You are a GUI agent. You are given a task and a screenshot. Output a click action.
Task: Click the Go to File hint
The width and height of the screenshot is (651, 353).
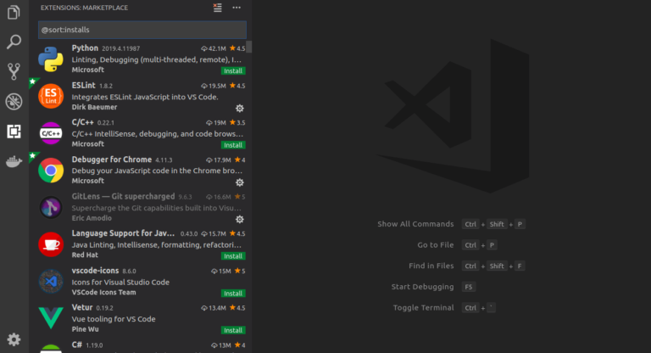point(436,245)
